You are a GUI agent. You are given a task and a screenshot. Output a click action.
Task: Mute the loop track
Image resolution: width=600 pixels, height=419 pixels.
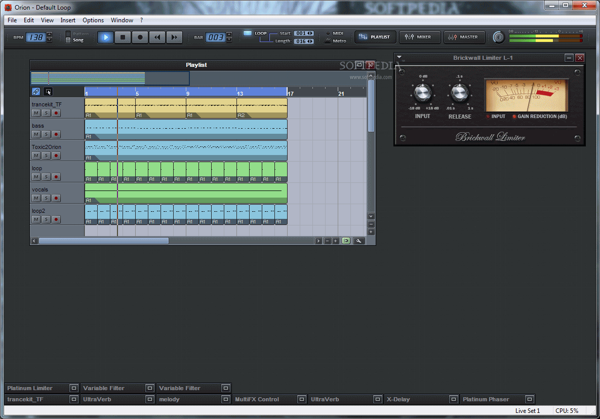[x=36, y=177]
